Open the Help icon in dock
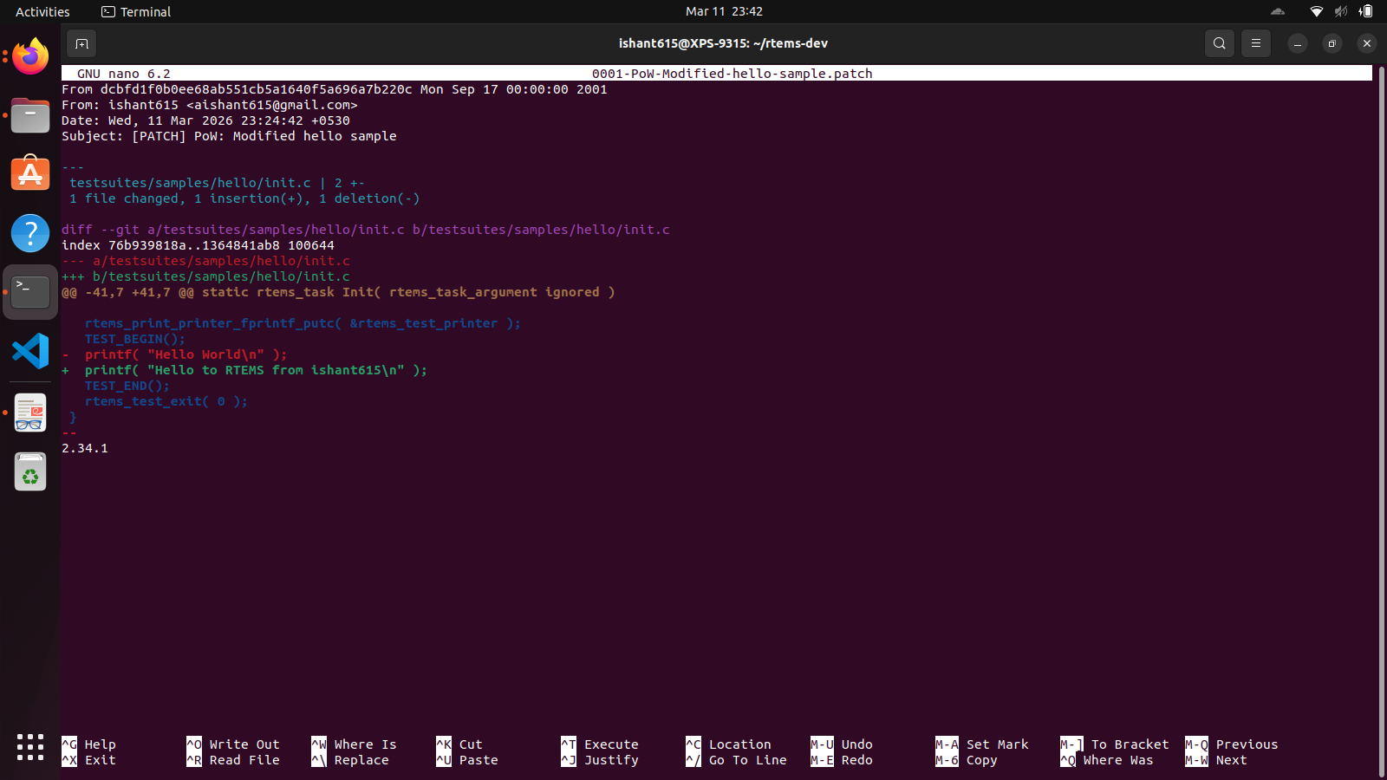The image size is (1387, 780). click(30, 233)
